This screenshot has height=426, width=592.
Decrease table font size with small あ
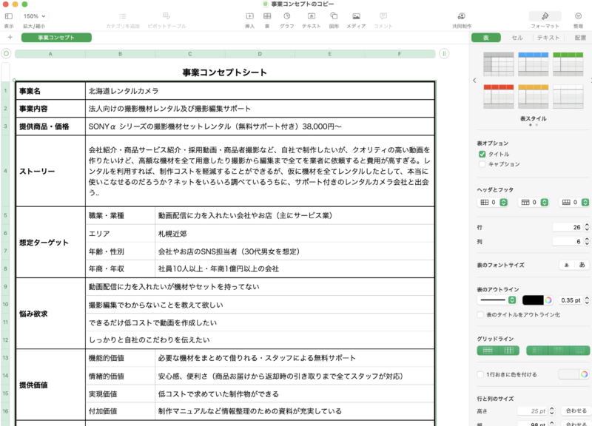566,265
